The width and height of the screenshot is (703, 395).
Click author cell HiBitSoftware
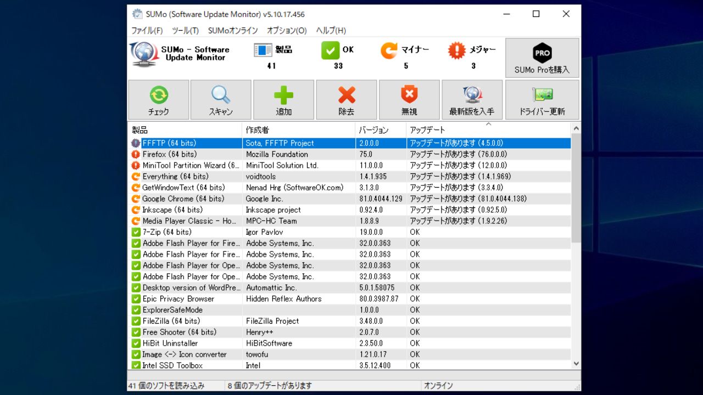pos(269,343)
